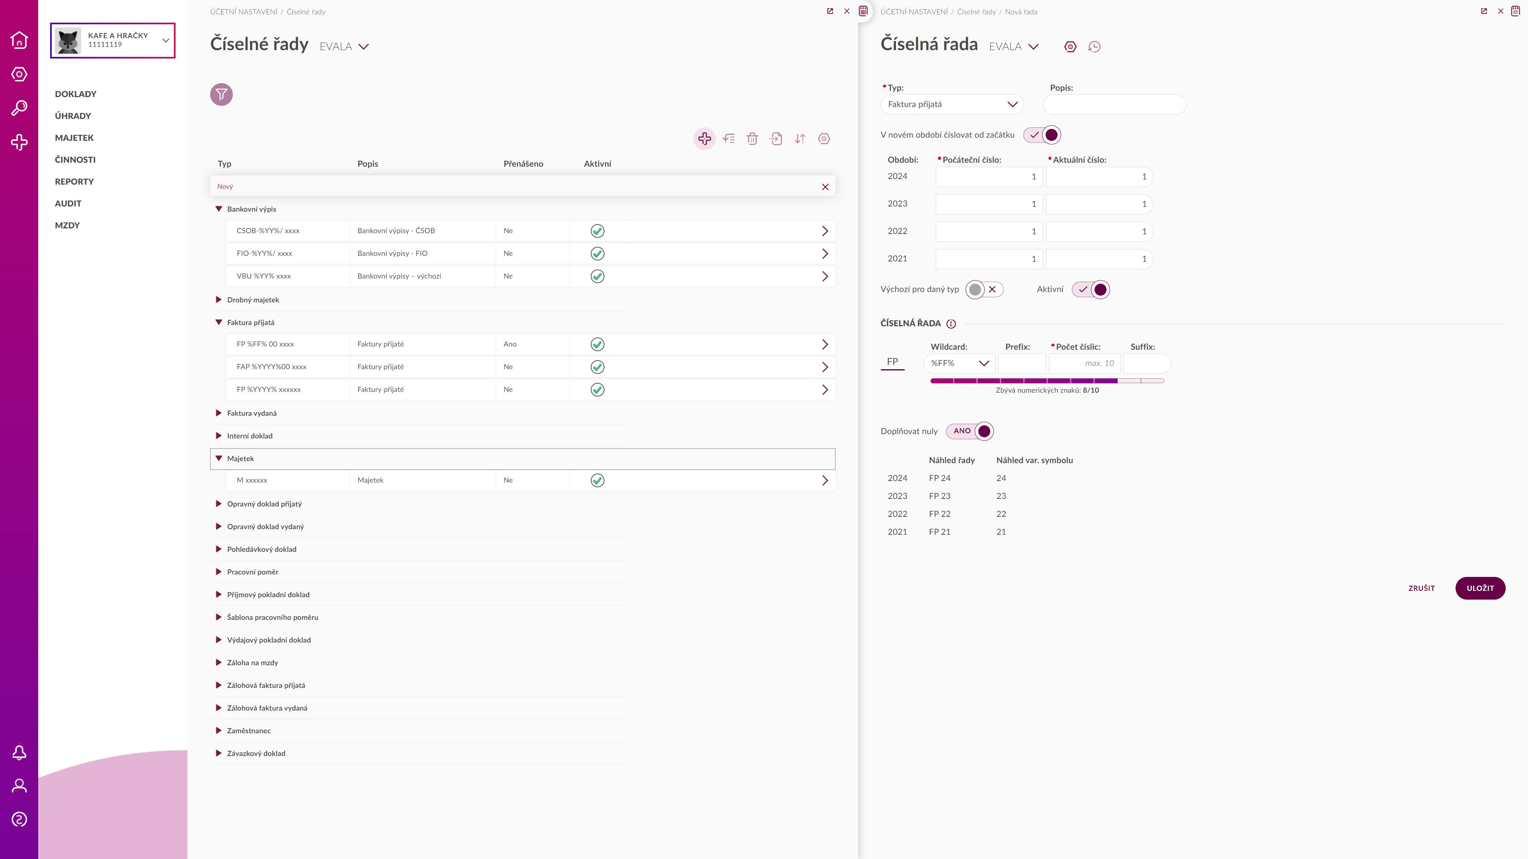Open EVALA dropdown next to Číselné řady
Image resolution: width=1528 pixels, height=859 pixels.
point(344,47)
